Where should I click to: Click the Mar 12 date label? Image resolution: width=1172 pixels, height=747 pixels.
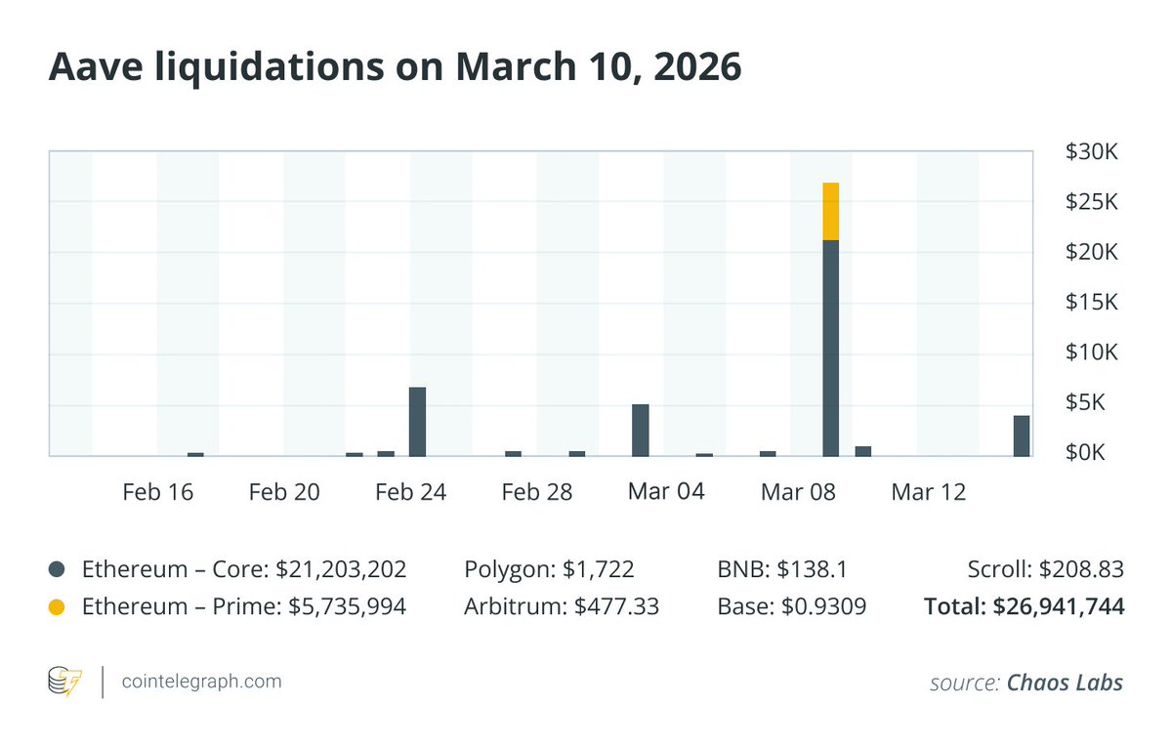click(928, 492)
